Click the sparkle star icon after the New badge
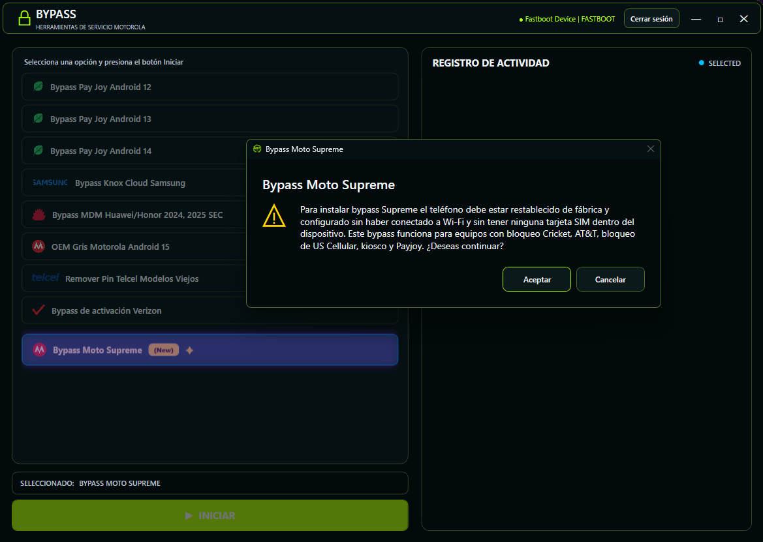Viewport: 763px width, 542px height. [x=190, y=350]
